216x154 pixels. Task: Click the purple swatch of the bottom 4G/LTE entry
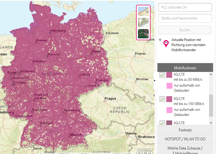169,123
